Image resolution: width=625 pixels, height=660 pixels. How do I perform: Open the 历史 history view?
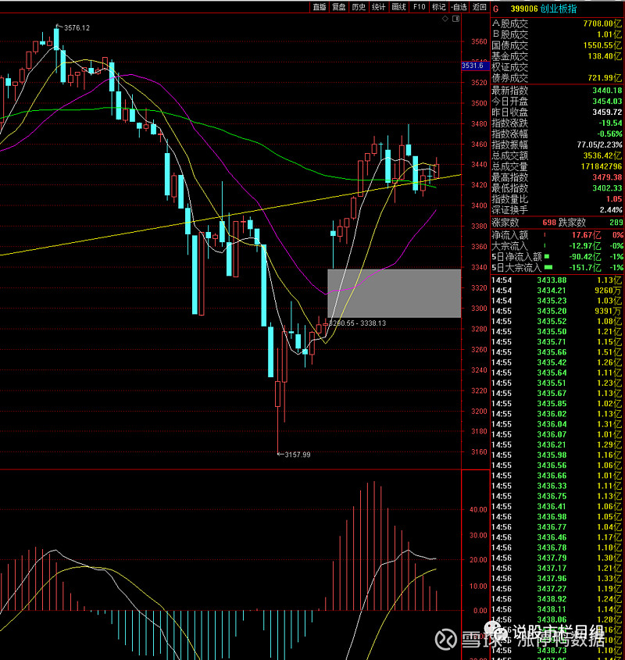359,7
